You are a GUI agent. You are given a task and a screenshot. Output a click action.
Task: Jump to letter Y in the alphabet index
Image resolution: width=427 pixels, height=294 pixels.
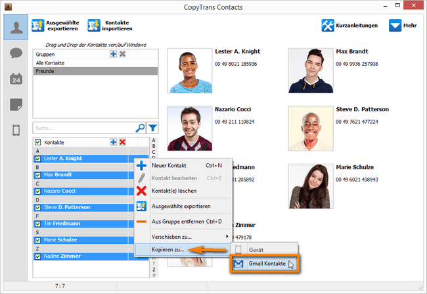click(154, 264)
